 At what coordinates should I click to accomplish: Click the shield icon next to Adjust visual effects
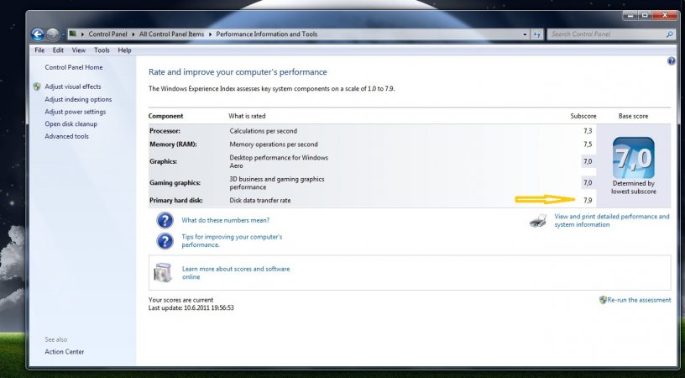tap(37, 87)
